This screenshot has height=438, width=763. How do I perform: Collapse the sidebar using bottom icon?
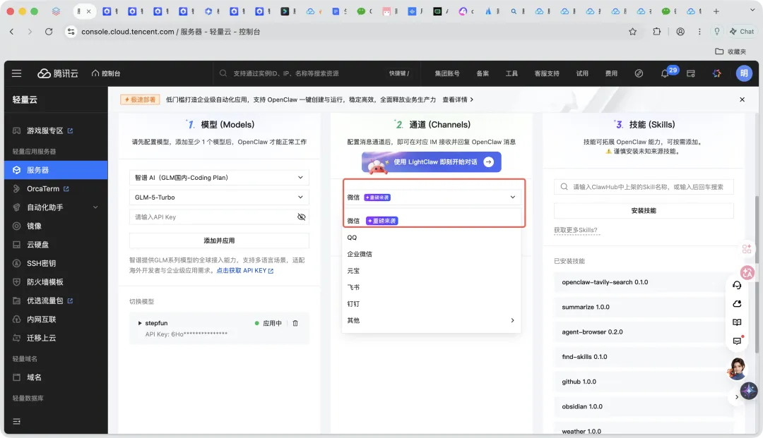pyautogui.click(x=16, y=421)
